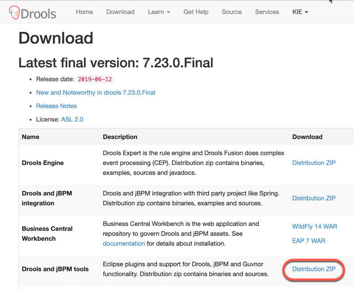The height and width of the screenshot is (291, 354).
Task: Download the EAP 7 WAR
Action: point(309,241)
